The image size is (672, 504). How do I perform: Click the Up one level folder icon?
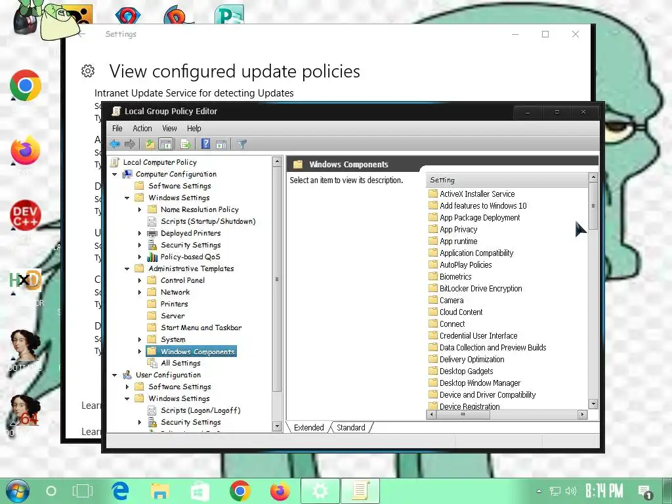pos(150,144)
